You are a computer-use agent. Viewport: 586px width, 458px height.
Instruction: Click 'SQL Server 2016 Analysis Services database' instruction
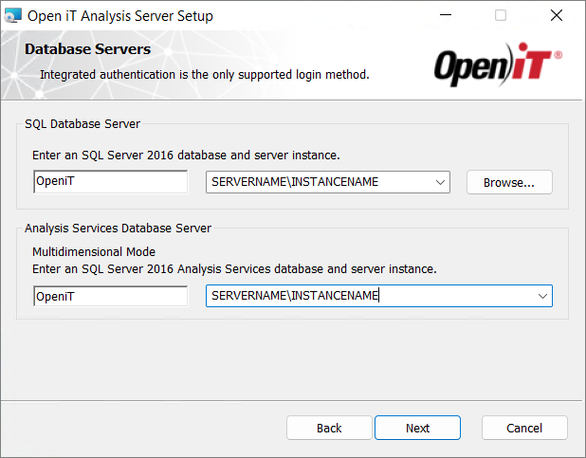[234, 268]
